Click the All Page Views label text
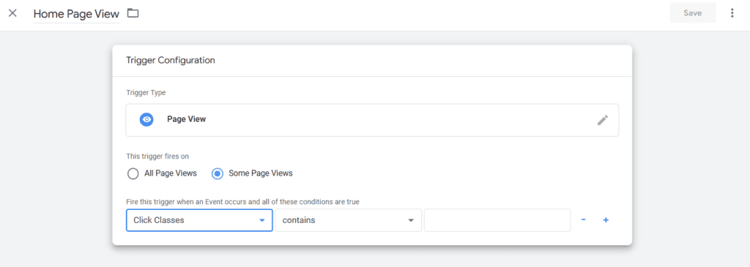The height and width of the screenshot is (267, 750). point(171,173)
